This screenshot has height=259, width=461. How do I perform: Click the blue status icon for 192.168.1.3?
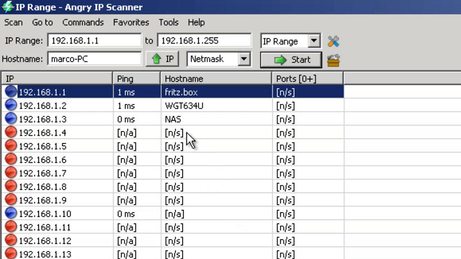(11, 119)
